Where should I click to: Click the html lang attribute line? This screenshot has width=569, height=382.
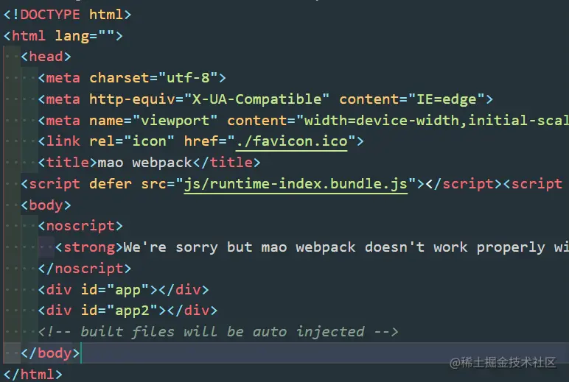tap(63, 36)
